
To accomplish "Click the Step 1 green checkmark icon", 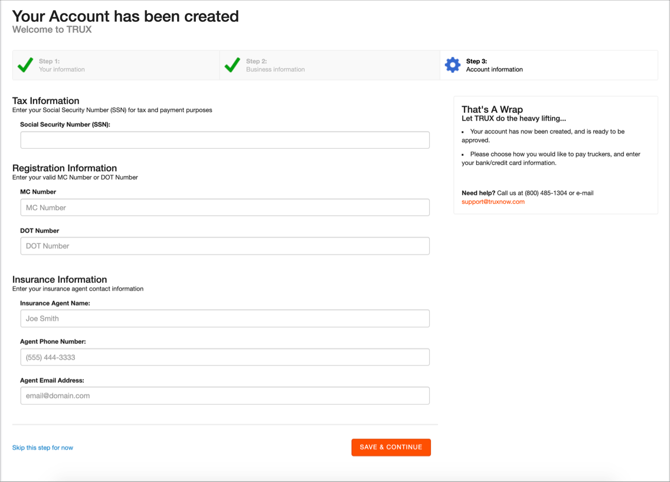I will [x=25, y=65].
